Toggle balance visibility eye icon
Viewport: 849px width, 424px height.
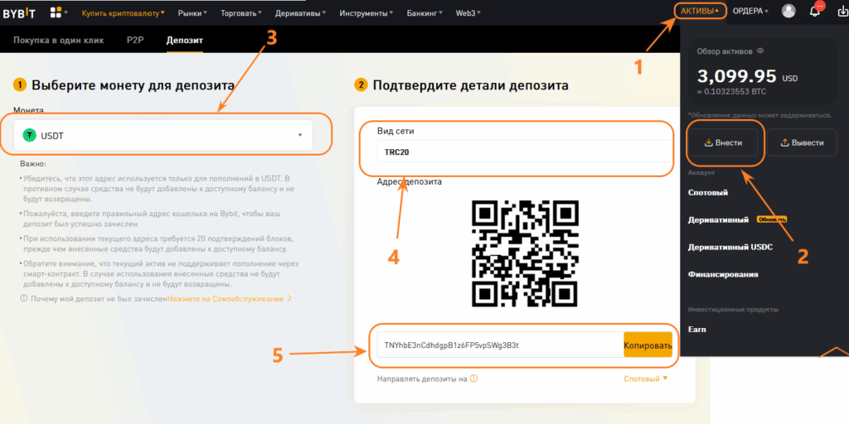(759, 51)
